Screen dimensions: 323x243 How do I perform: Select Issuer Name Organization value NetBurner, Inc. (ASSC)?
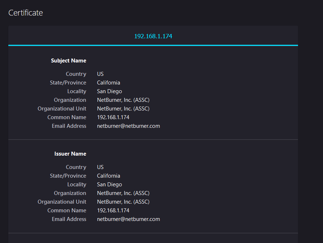(123, 193)
